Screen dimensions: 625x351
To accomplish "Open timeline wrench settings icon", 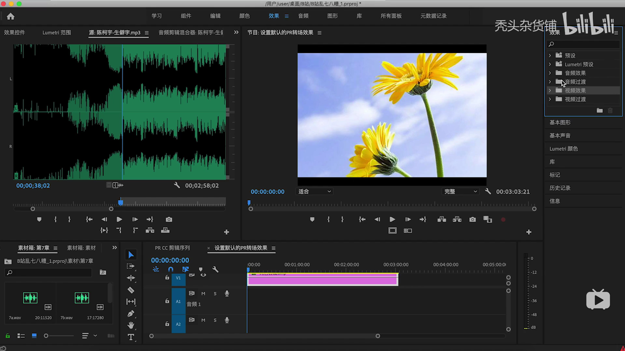I will pos(215,269).
